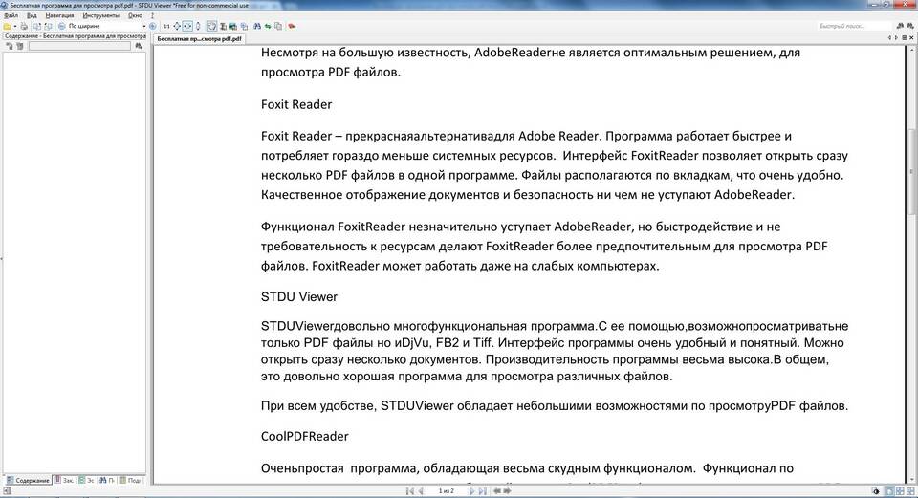Go to the next page
This screenshot has width=918, height=498.
pos(471,491)
